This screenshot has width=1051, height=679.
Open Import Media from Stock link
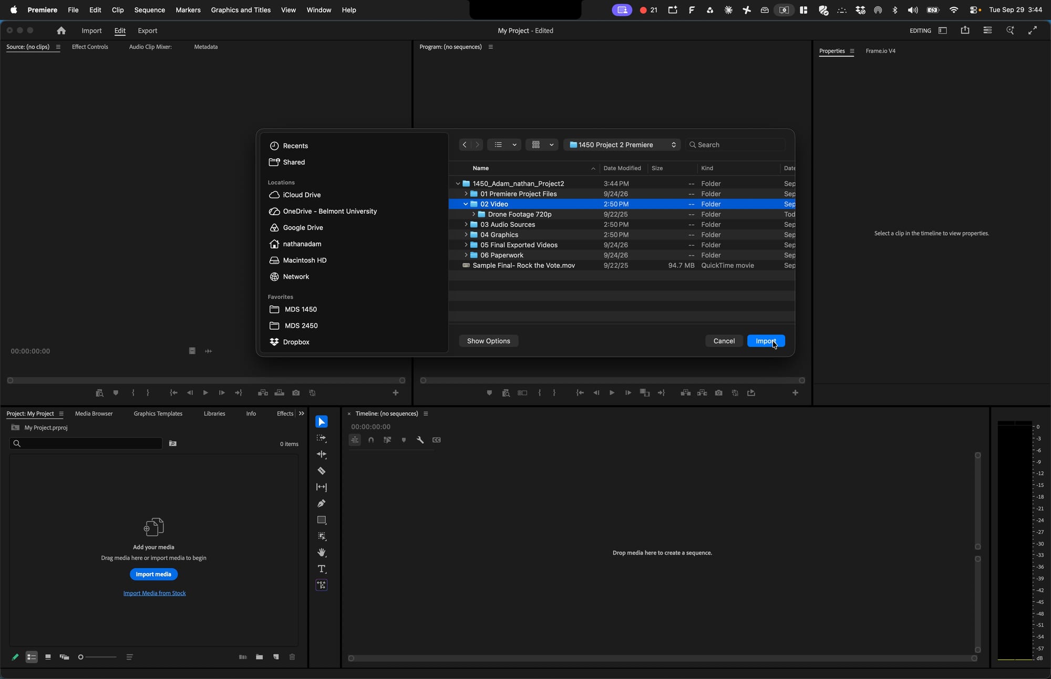pos(154,593)
